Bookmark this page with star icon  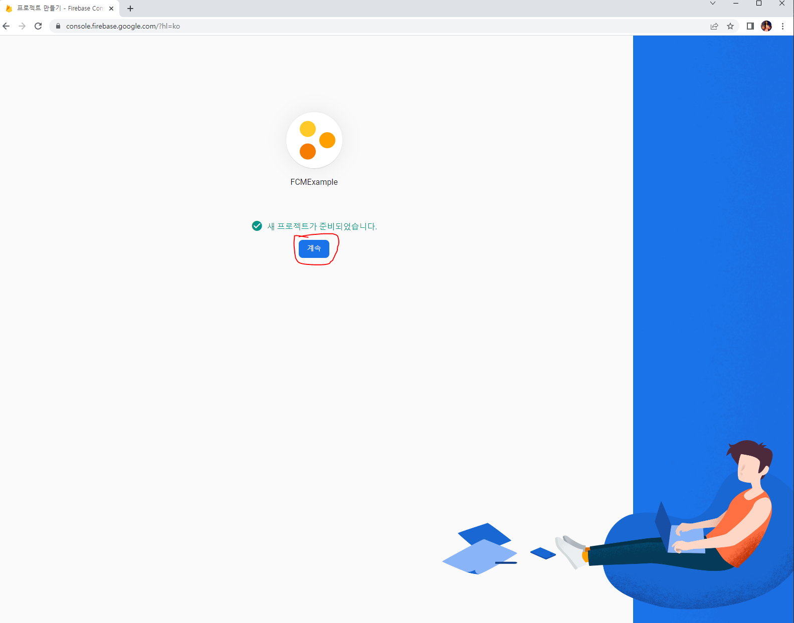(x=730, y=26)
